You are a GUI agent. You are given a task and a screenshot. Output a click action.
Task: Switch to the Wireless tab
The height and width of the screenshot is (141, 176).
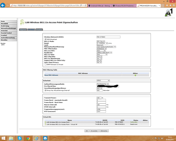(31, 30)
